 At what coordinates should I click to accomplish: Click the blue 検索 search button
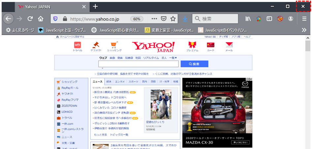point(194,64)
